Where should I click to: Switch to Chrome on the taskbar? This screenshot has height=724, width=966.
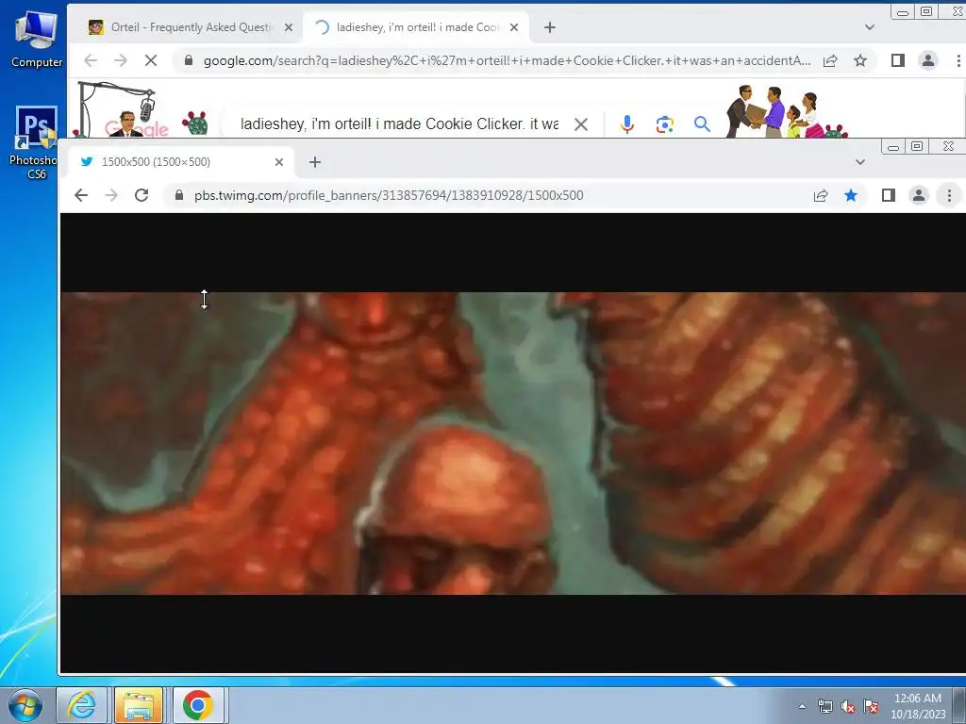[198, 705]
